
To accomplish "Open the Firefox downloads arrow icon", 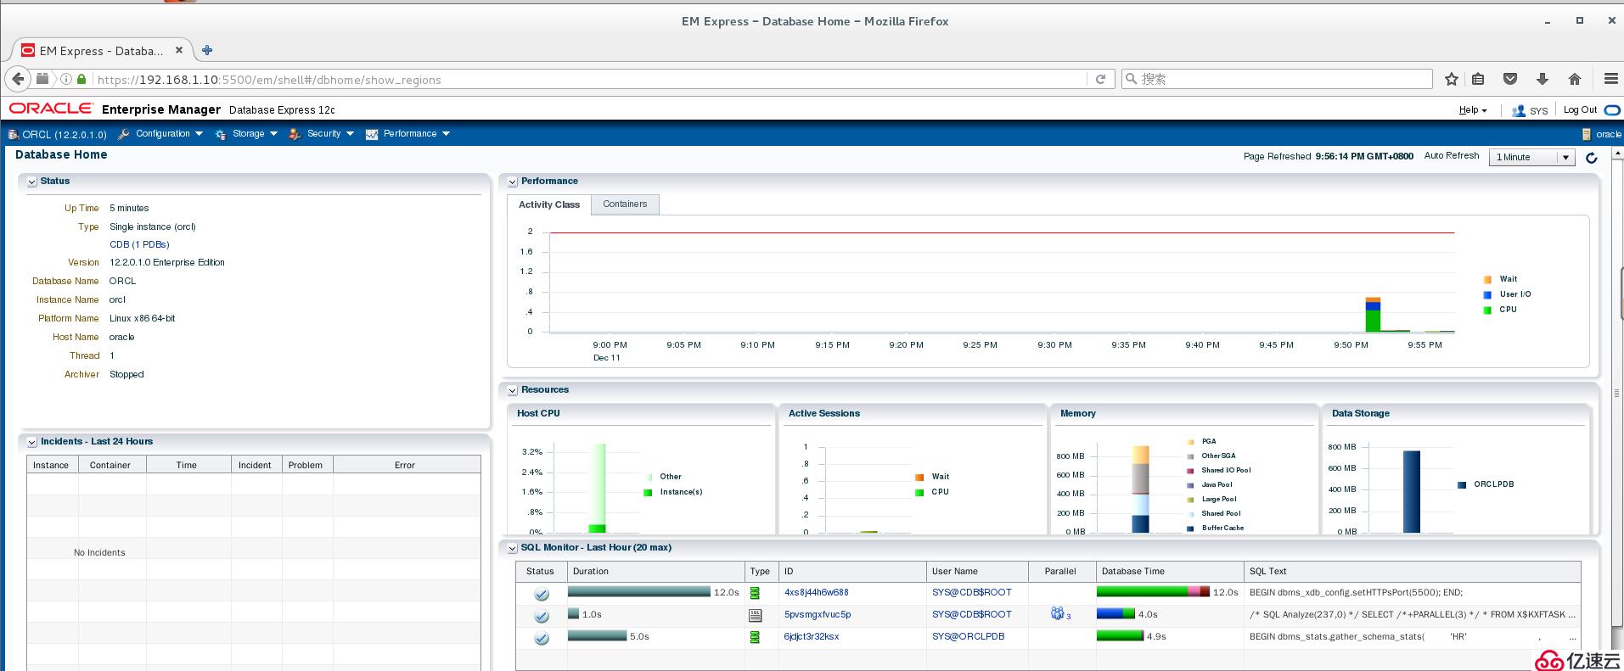I will click(1543, 79).
